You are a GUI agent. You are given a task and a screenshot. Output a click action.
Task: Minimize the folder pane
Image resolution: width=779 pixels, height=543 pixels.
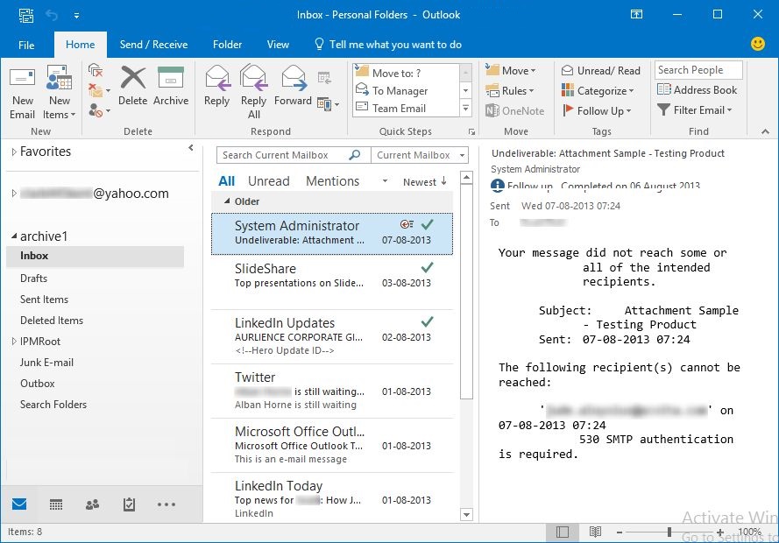[x=191, y=147]
